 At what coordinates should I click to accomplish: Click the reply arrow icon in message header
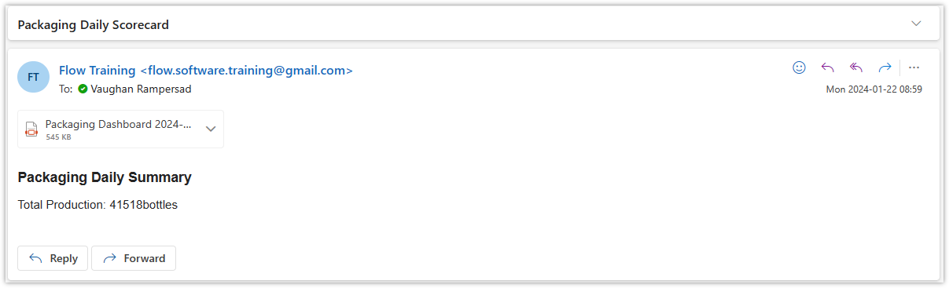pos(827,67)
